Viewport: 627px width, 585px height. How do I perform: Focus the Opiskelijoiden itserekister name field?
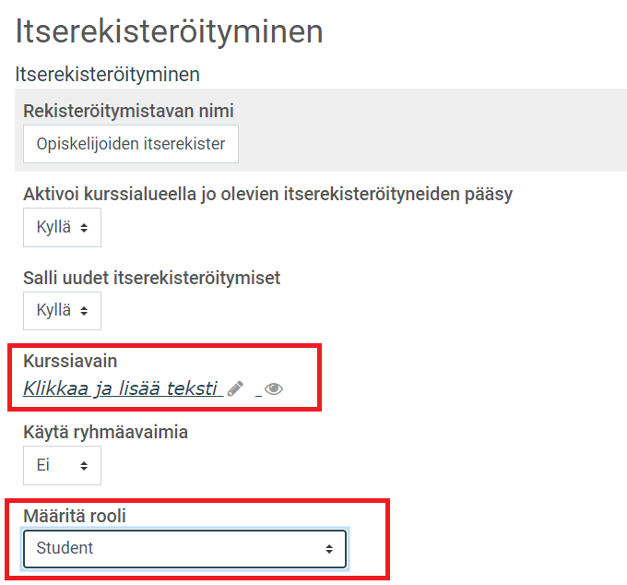point(131,144)
